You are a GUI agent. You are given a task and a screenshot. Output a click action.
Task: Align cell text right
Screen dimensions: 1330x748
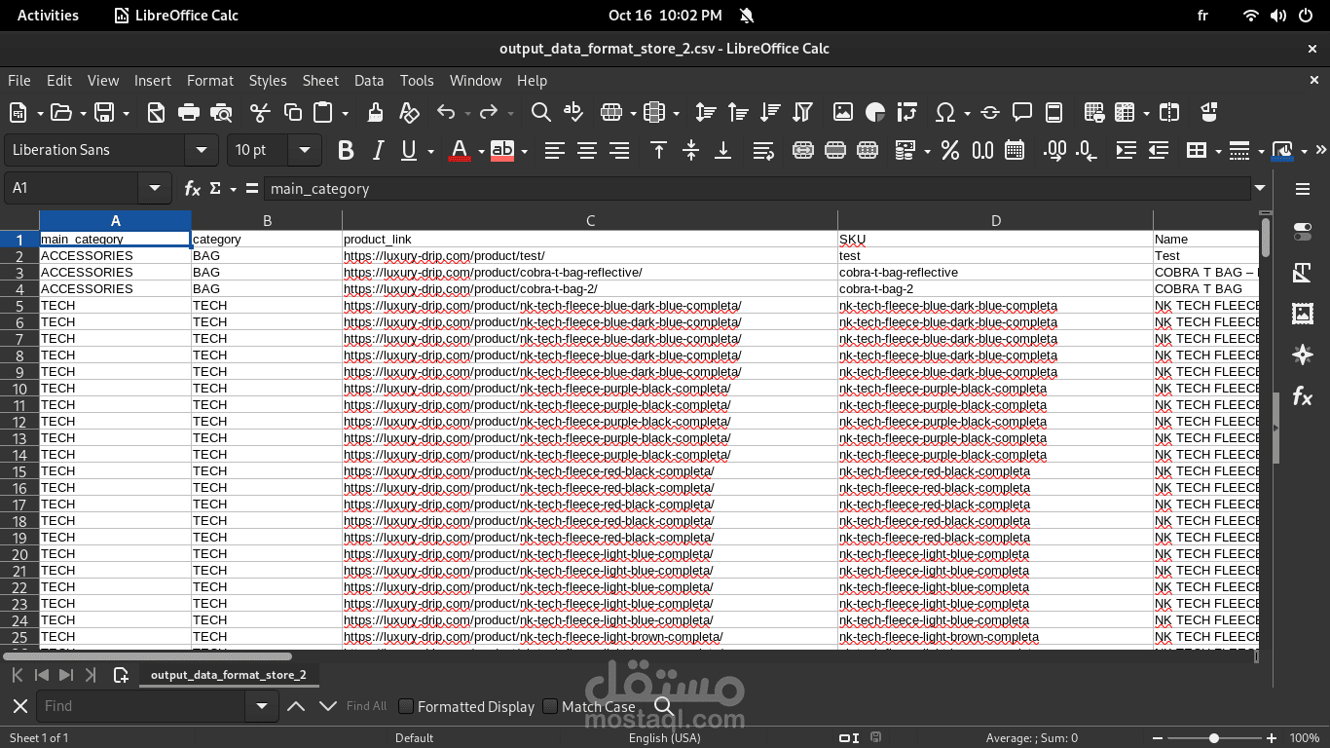click(x=619, y=150)
